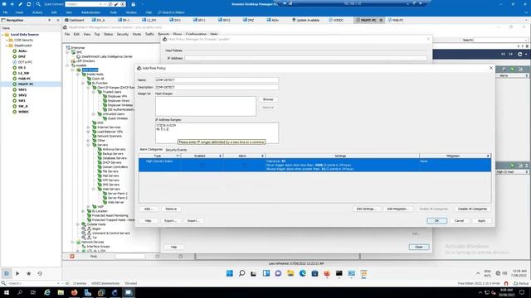The height and width of the screenshot is (298, 531).
Task: Click the magnifier search icon in title bar
Action: click(x=38, y=4)
